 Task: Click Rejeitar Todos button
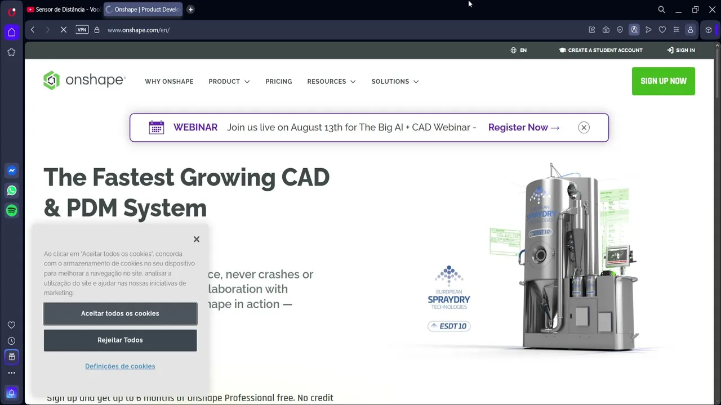pos(120,340)
